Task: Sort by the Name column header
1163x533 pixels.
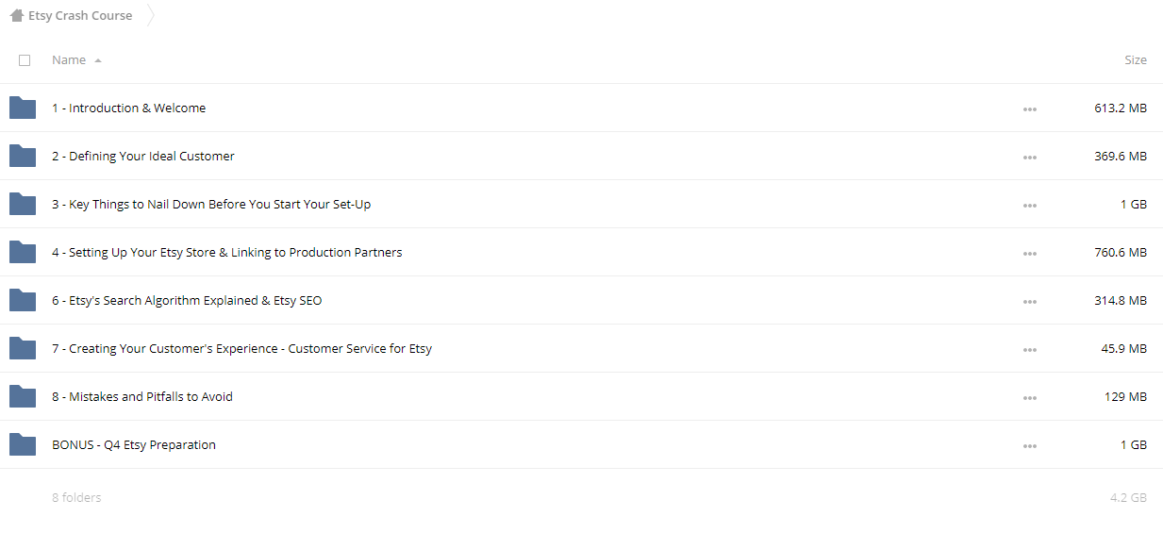Action: pos(69,59)
